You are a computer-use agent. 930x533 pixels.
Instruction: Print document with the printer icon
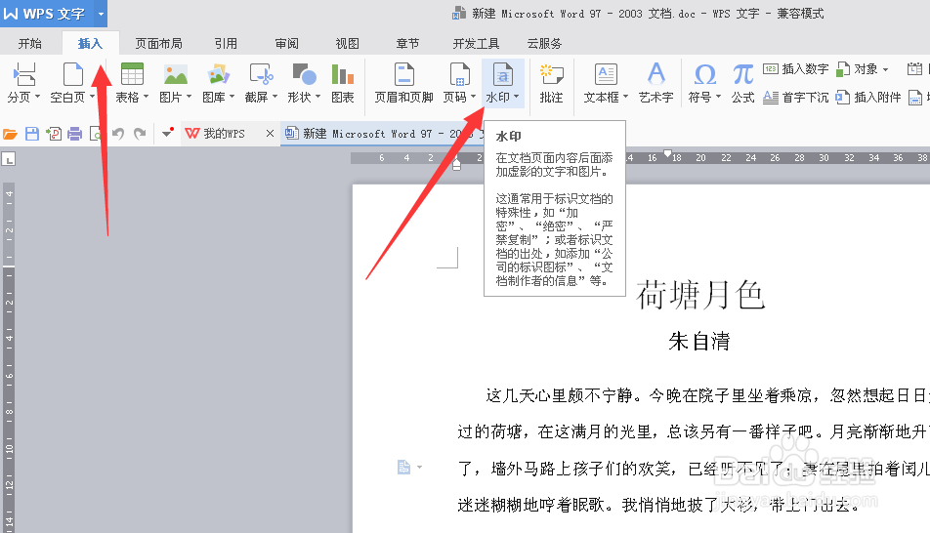coord(74,134)
